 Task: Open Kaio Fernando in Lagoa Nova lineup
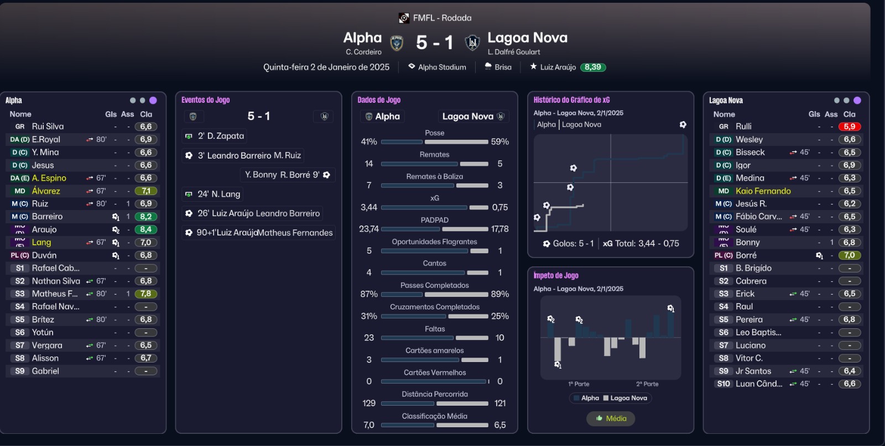coord(763,191)
